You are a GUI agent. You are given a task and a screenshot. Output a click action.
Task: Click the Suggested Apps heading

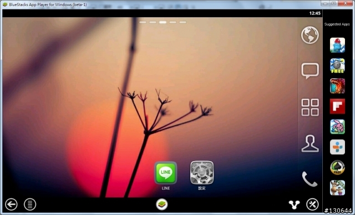coord(337,24)
